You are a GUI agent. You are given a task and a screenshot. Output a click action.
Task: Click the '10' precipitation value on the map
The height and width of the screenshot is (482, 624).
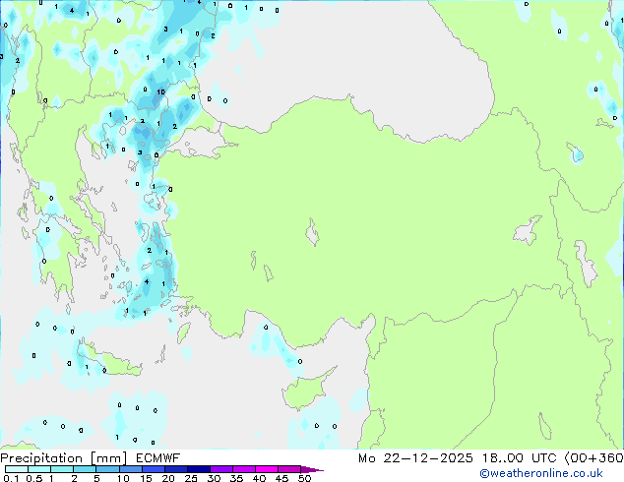tap(160, 91)
